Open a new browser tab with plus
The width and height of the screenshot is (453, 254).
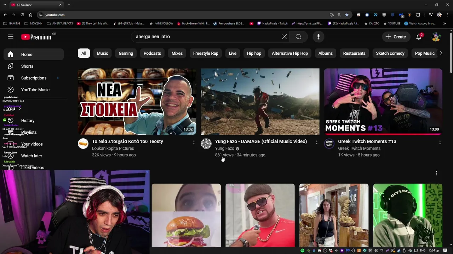(69, 5)
